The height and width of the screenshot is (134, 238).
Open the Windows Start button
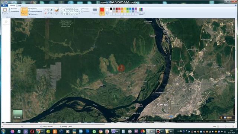[x=3, y=131]
